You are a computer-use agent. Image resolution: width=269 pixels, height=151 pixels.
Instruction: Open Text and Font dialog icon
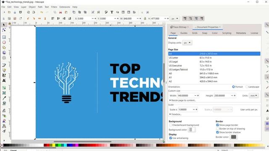click(112, 12)
